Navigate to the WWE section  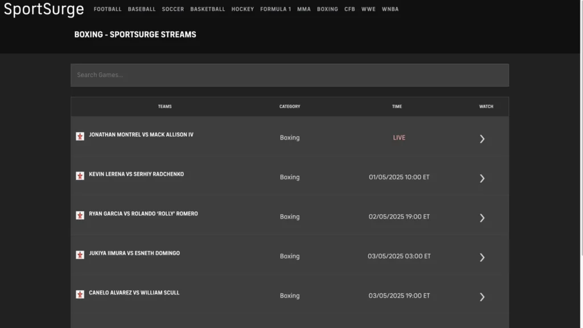pos(368,9)
